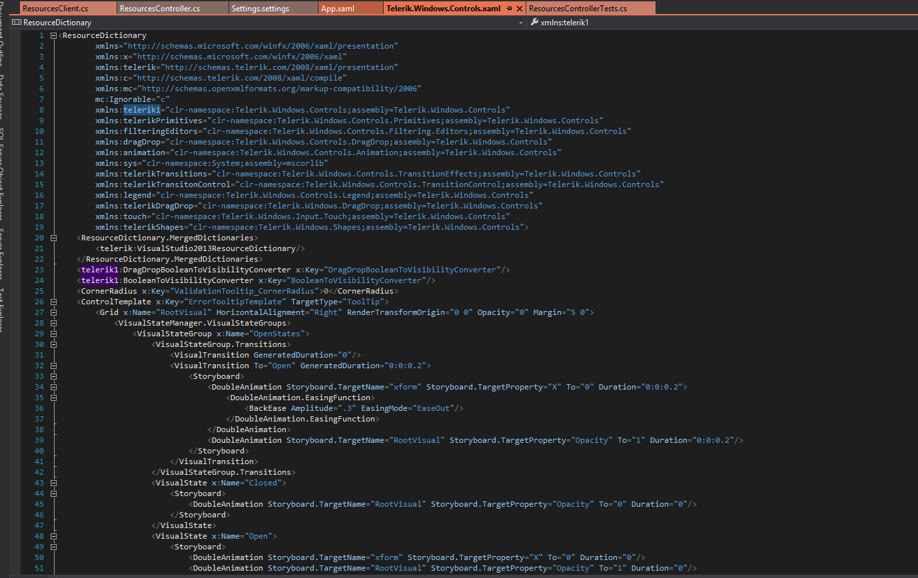Click the xmlns:animation declaration
Image resolution: width=918 pixels, height=578 pixels.
[328, 152]
